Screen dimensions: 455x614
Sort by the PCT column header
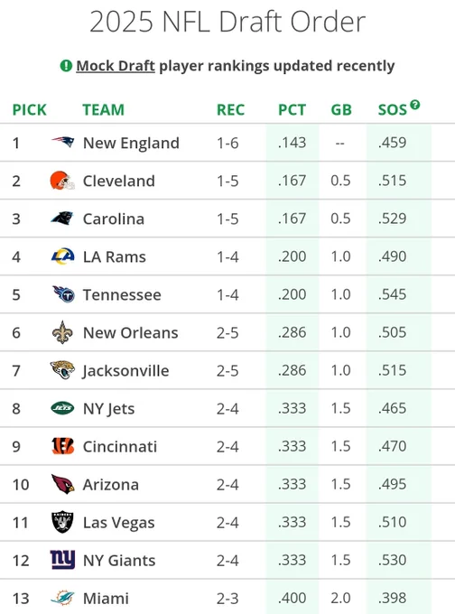[x=292, y=109]
